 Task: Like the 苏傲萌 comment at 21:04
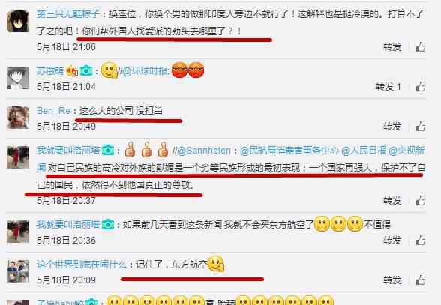coord(421,87)
